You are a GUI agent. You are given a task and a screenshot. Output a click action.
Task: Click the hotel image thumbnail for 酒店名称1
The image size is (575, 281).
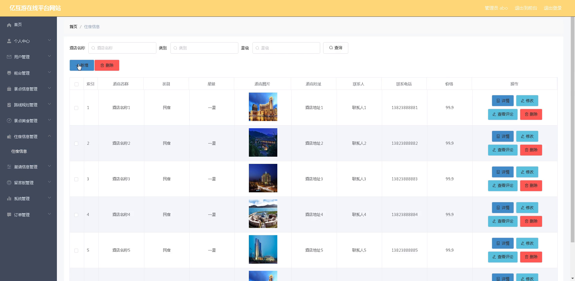[x=263, y=107]
